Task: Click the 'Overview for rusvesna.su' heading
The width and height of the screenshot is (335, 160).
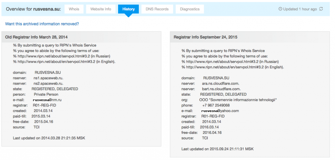Action: (33, 9)
